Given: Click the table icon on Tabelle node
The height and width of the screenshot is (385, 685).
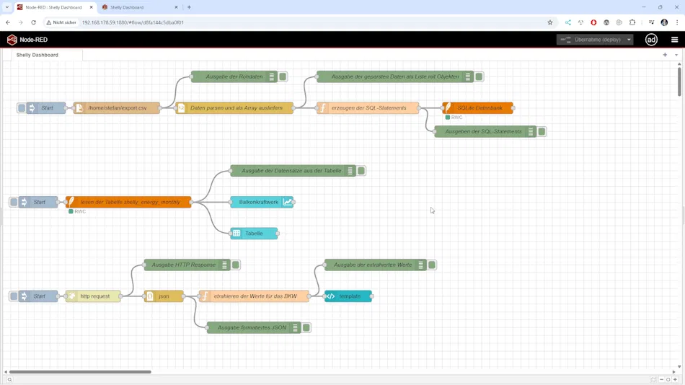Looking at the screenshot, I should (237, 234).
